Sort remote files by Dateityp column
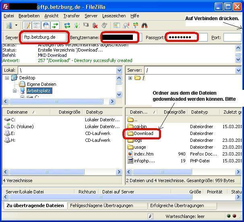Viewport: 244px width, 222px height. click(x=203, y=112)
